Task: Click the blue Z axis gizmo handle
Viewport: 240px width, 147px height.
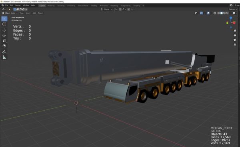Action: (231, 18)
